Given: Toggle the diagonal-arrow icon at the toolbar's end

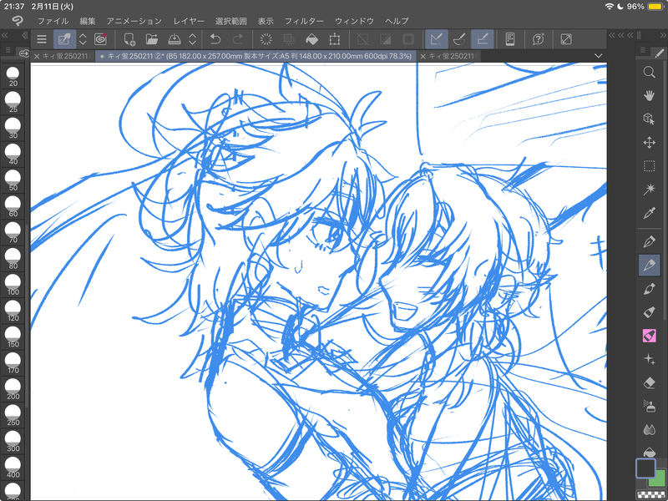Looking at the screenshot, I should pyautogui.click(x=566, y=39).
